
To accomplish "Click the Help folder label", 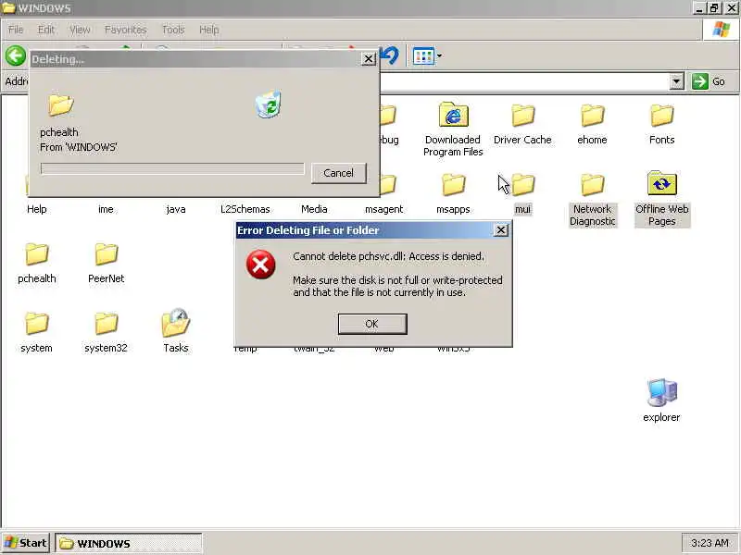I will 36,209.
